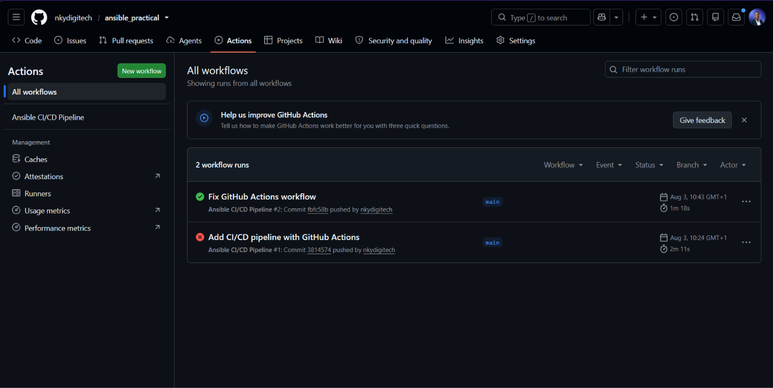Click the New workflow button

142,71
